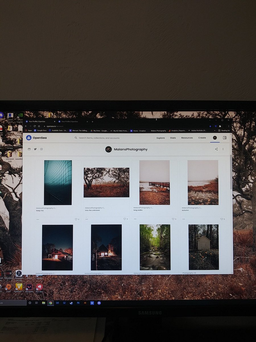Launch Photoshop from the taskbar
The width and height of the screenshot is (256, 342).
[x=78, y=303]
